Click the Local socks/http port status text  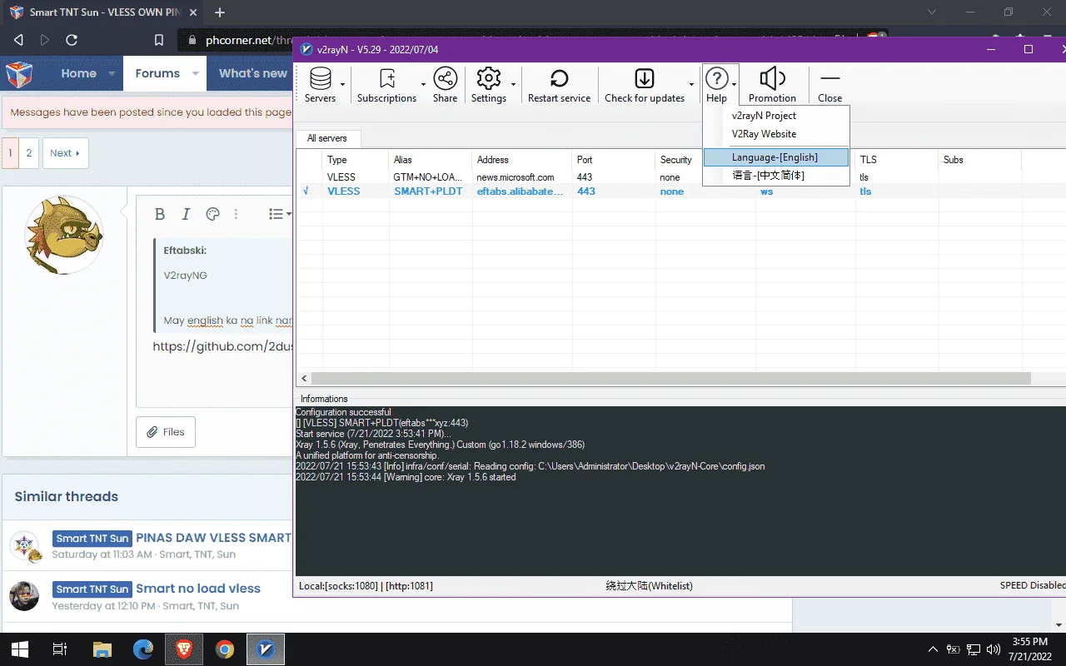pos(366,586)
